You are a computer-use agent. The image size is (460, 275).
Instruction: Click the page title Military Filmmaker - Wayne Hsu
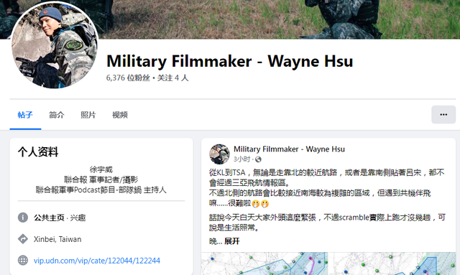[x=230, y=61]
